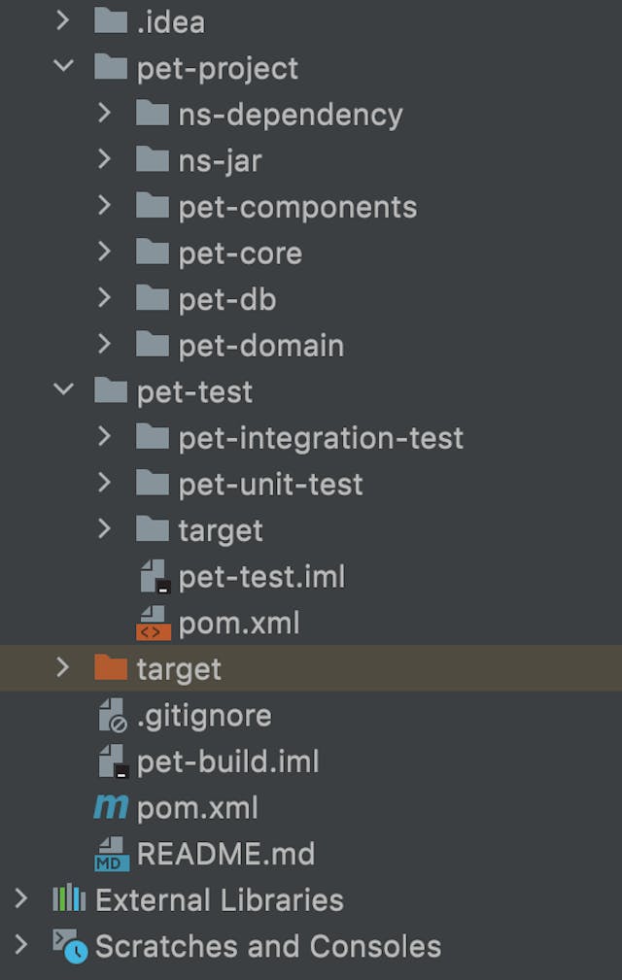
Task: Click the pet-test pom.xml file icon
Action: (x=154, y=623)
